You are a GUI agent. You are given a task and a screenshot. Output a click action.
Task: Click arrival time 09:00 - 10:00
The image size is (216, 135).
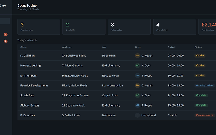176,66
